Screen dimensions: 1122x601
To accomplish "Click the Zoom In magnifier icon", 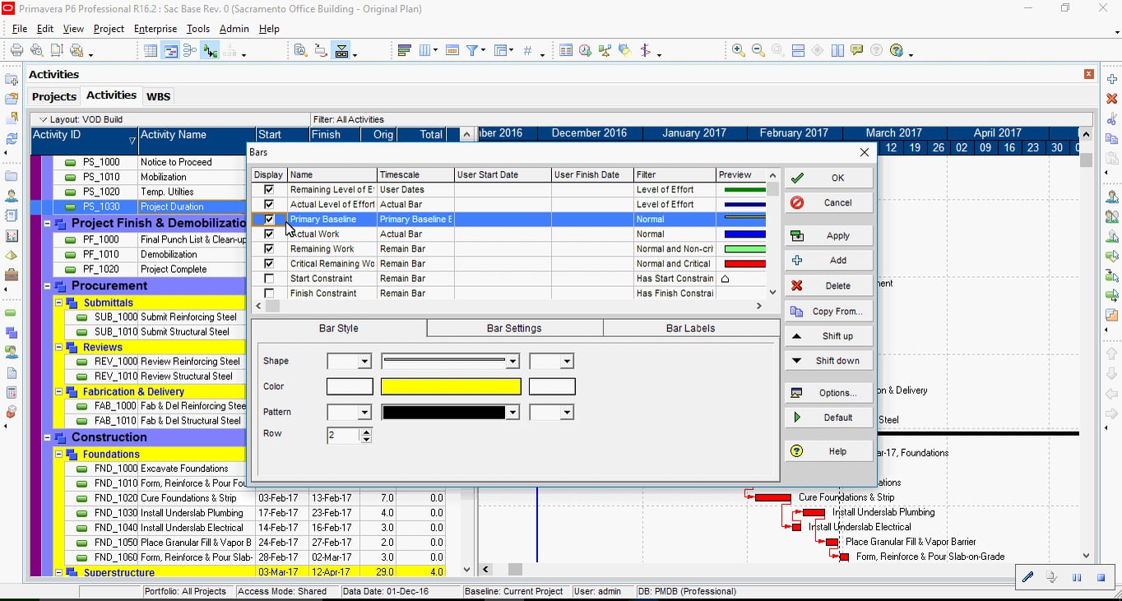I will 739,51.
